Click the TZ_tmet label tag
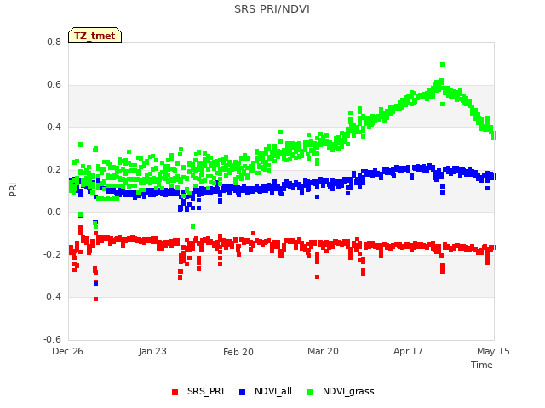This screenshot has height=408, width=545. (95, 36)
